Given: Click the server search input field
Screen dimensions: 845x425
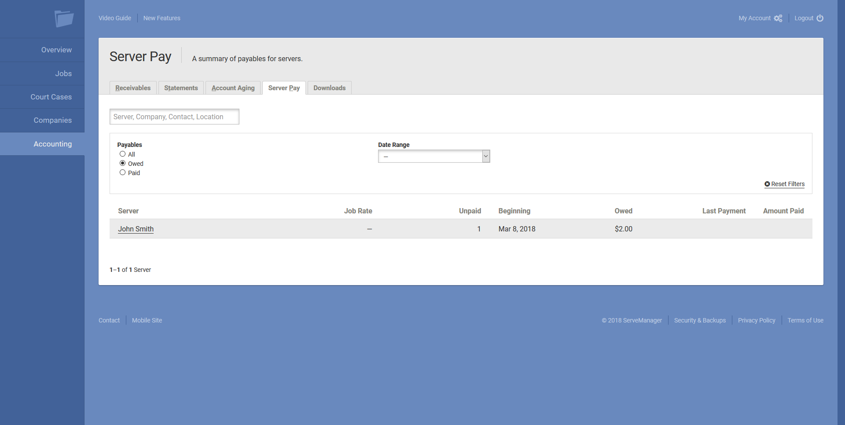Looking at the screenshot, I should 174,117.
